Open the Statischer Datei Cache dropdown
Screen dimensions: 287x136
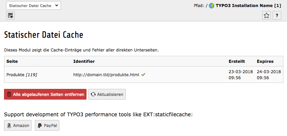point(34,6)
